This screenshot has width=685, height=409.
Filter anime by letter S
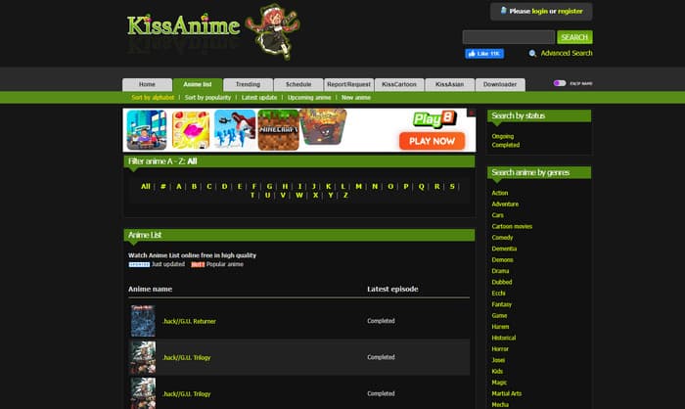point(452,187)
